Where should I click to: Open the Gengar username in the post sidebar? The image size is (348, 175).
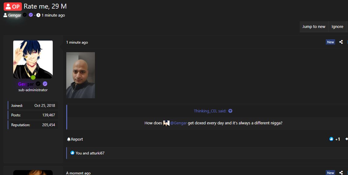tap(26, 84)
